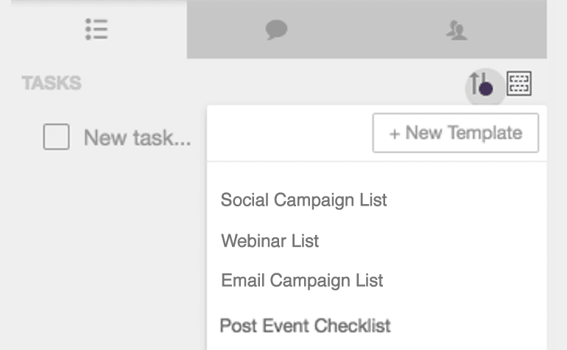The width and height of the screenshot is (567, 350).
Task: Open the comments speech bubble tab
Action: point(276,29)
